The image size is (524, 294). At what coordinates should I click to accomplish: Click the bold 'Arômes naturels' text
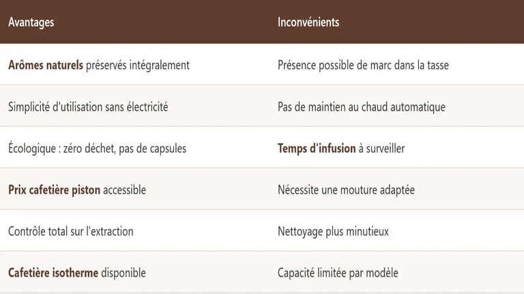click(x=46, y=65)
